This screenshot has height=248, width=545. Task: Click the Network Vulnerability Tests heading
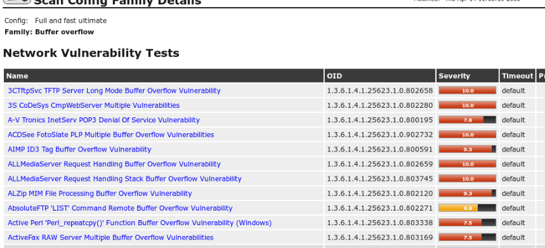(x=91, y=53)
